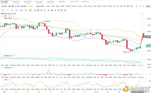The image size is (151, 93).
Task: Select the horizontal lines group tool
Action: [21, 10]
